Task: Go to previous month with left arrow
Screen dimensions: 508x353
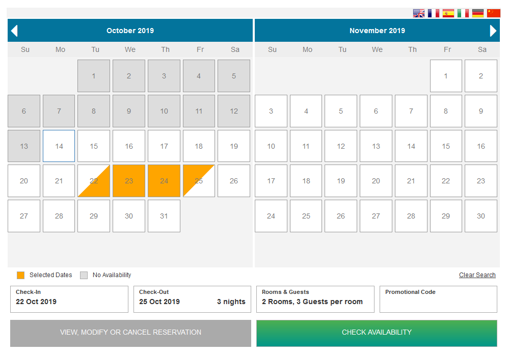Action: pos(14,31)
